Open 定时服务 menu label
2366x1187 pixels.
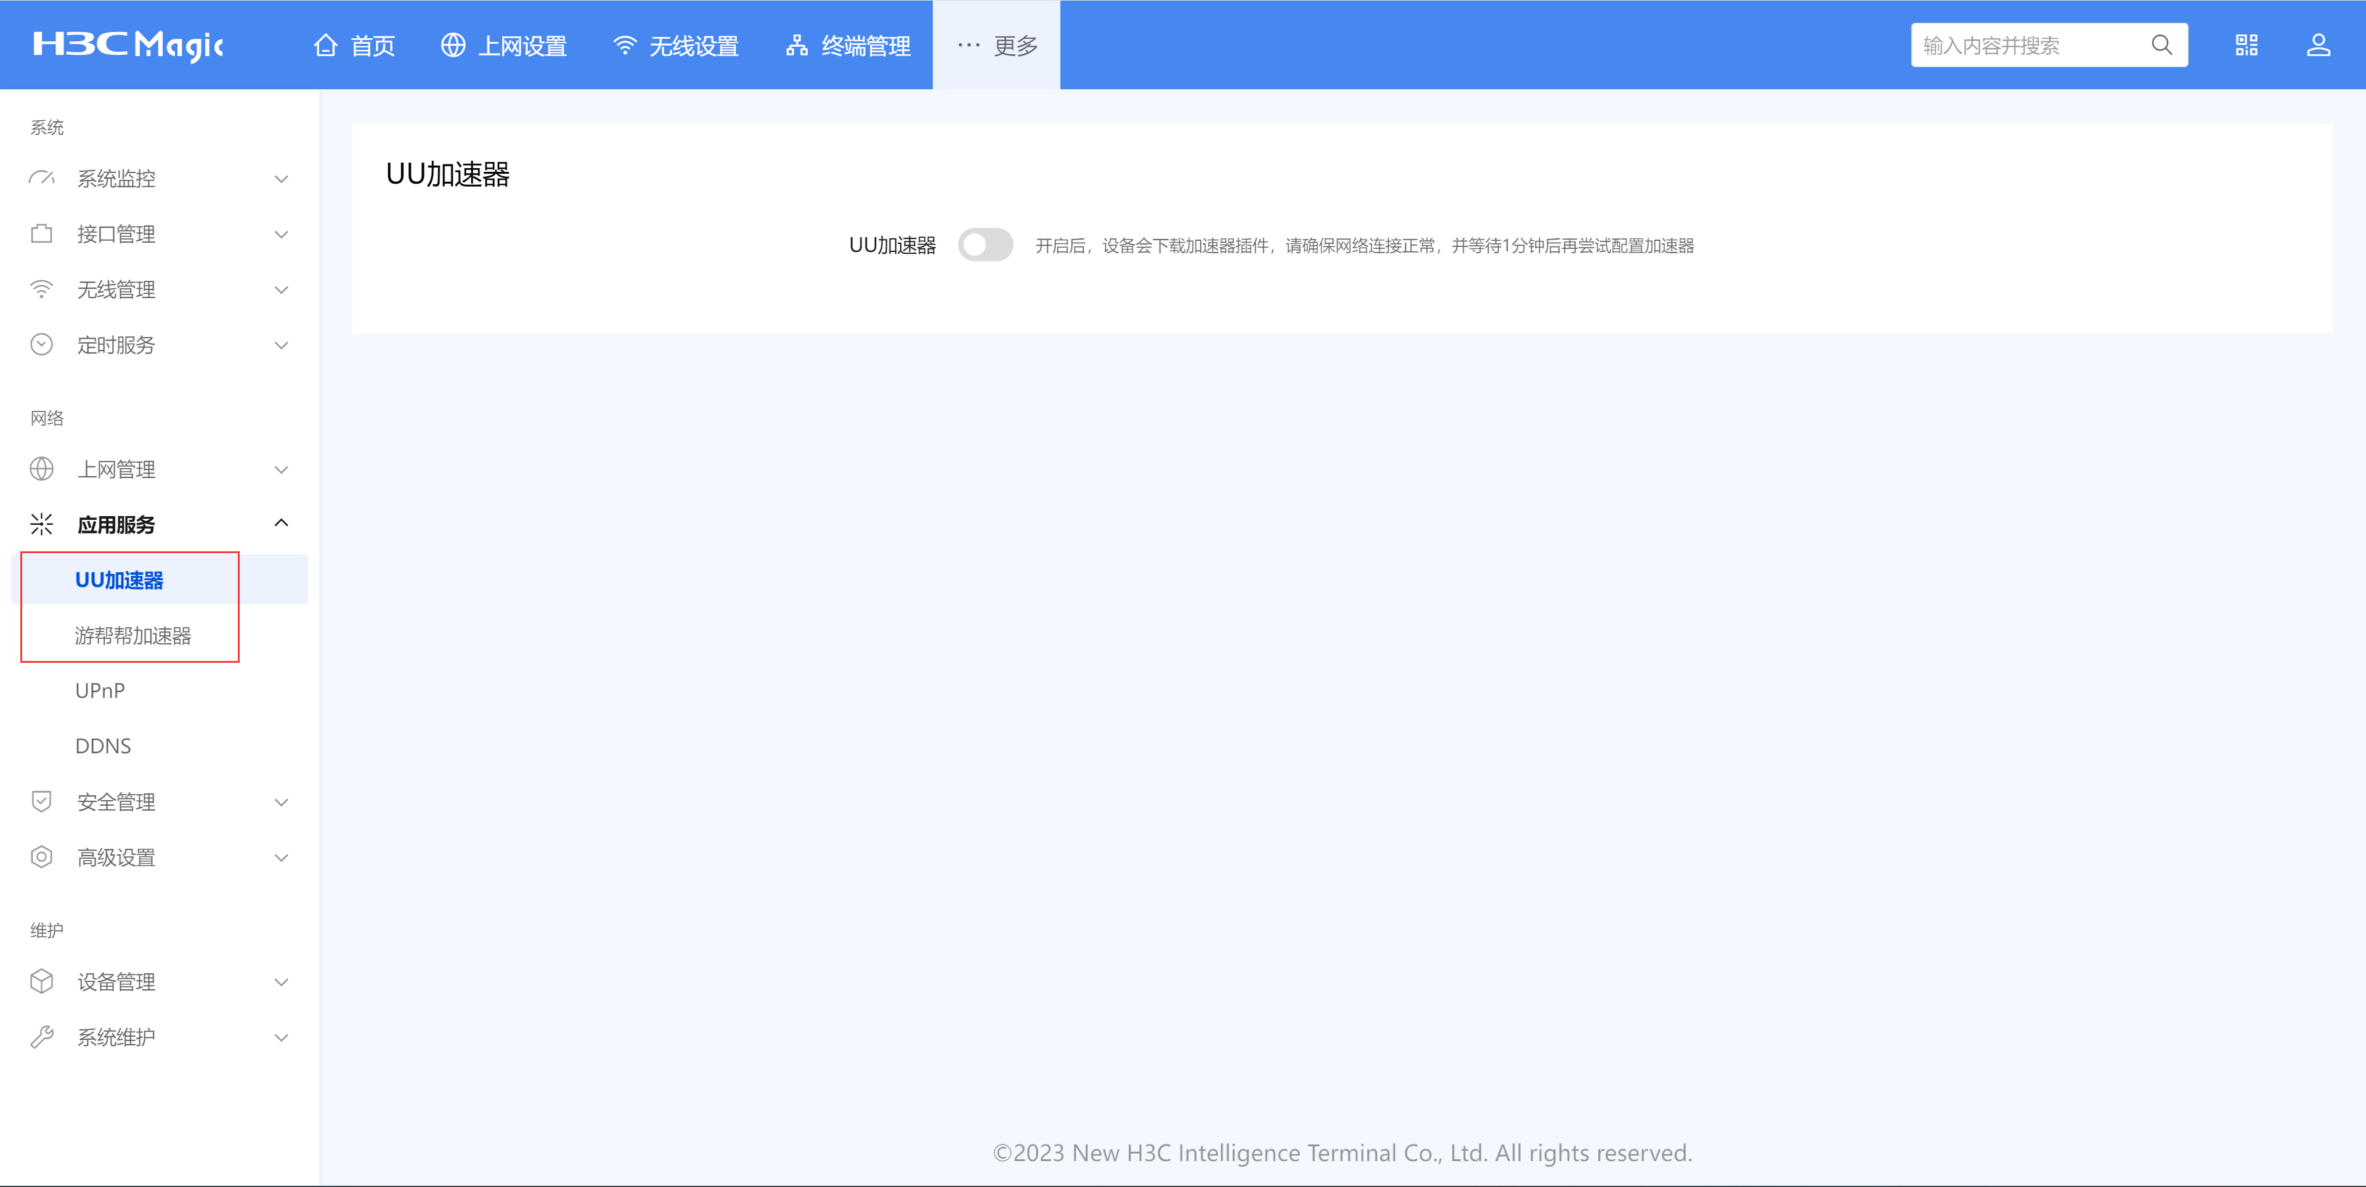pyautogui.click(x=116, y=344)
